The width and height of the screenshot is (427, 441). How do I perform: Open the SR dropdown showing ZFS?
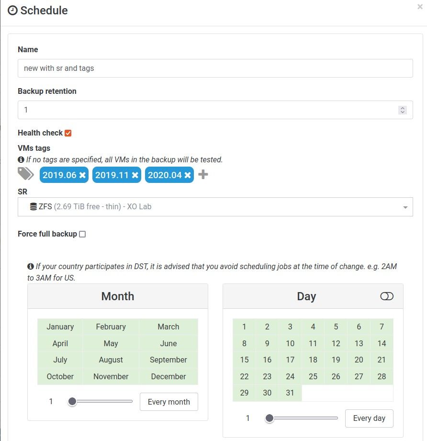click(215, 207)
